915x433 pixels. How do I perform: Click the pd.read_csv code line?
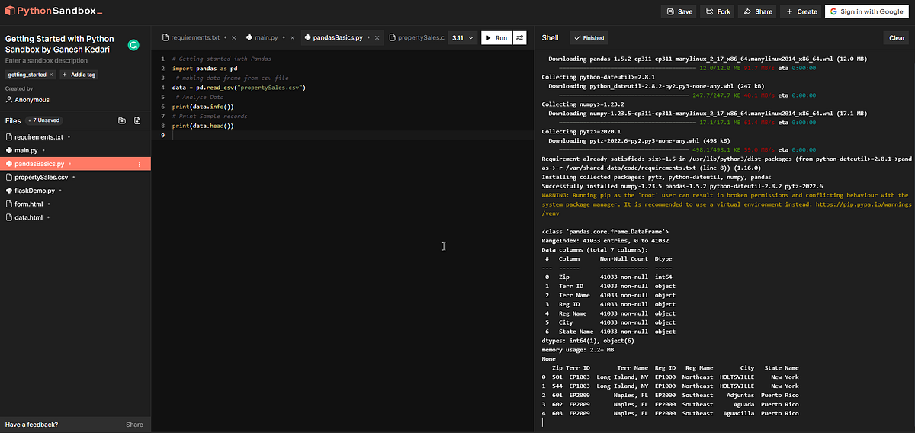(239, 88)
